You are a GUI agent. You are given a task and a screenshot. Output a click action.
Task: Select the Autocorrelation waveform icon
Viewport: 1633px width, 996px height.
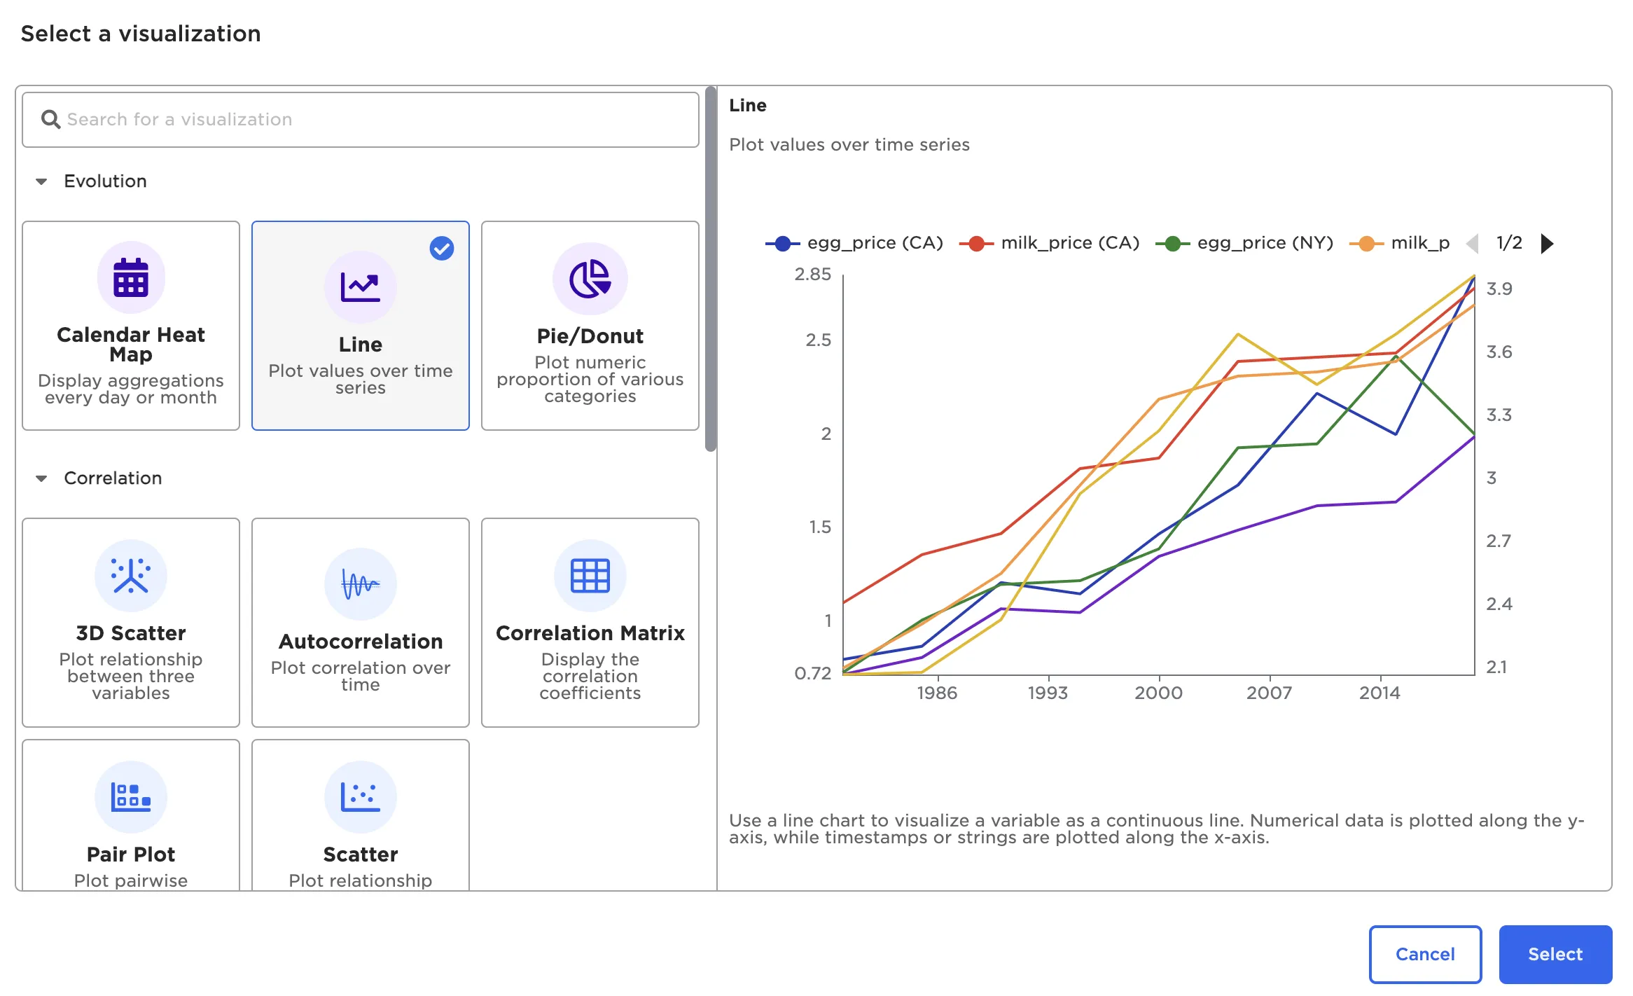360,584
